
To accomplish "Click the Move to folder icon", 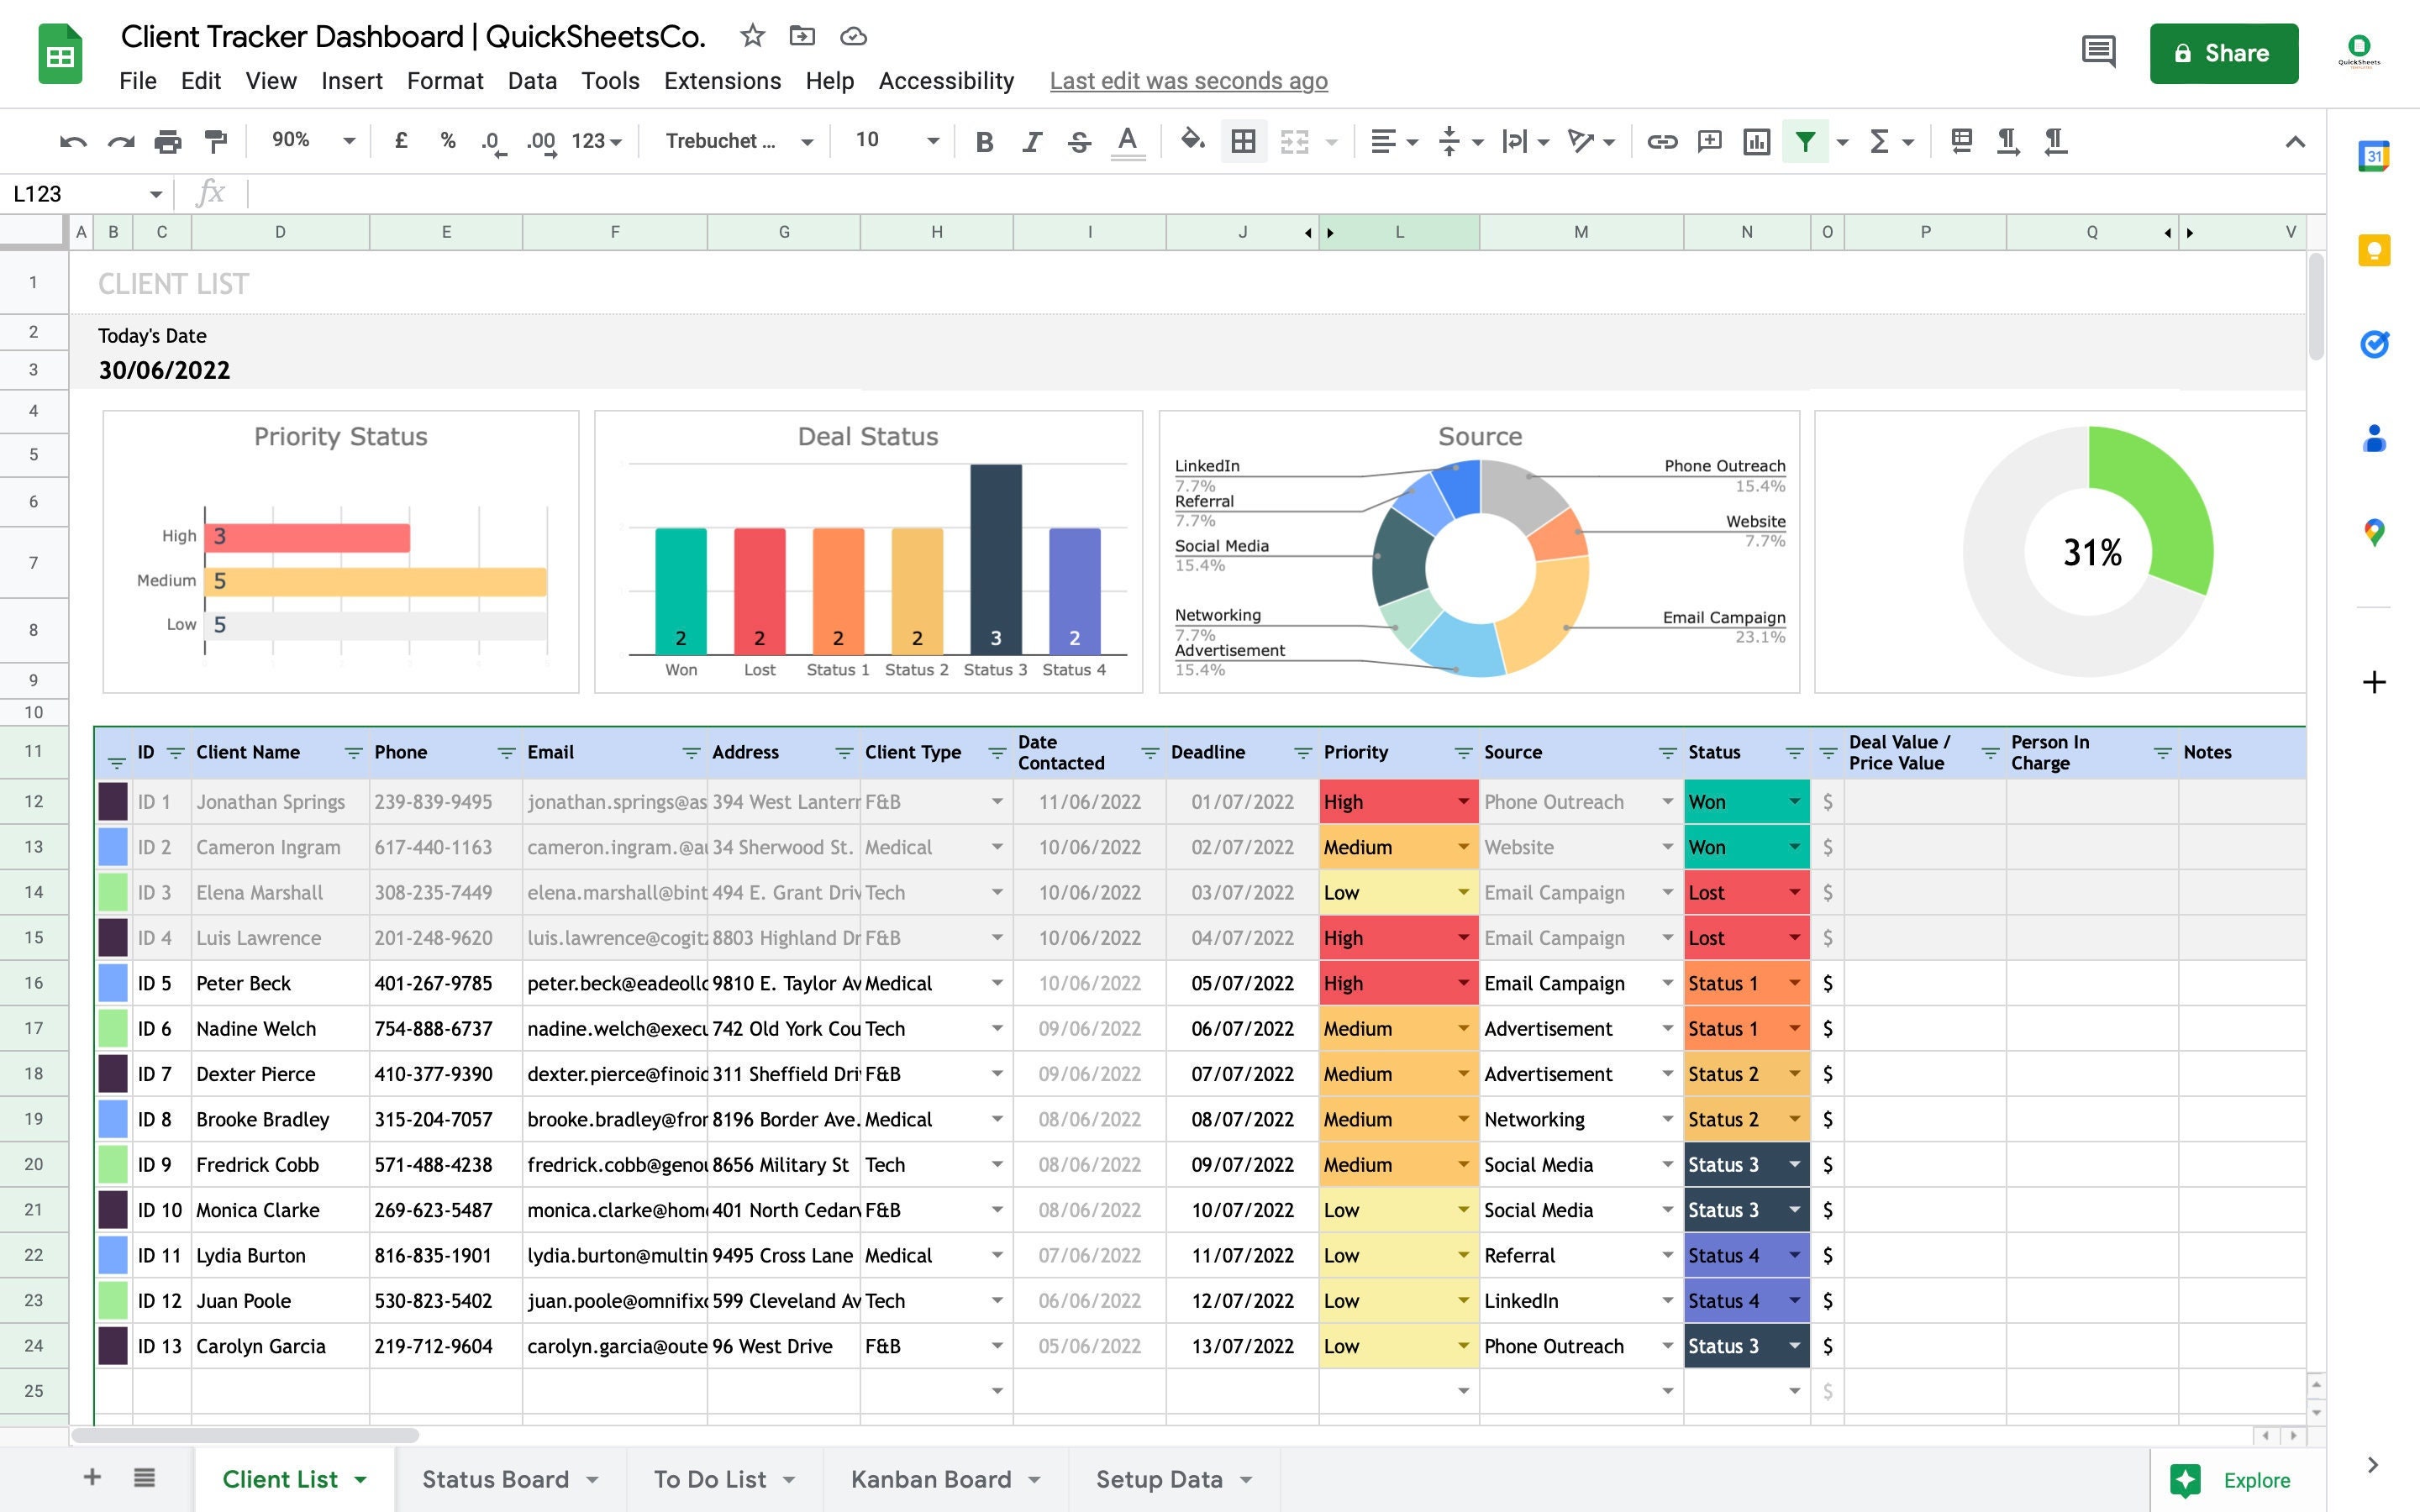I will coord(802,36).
